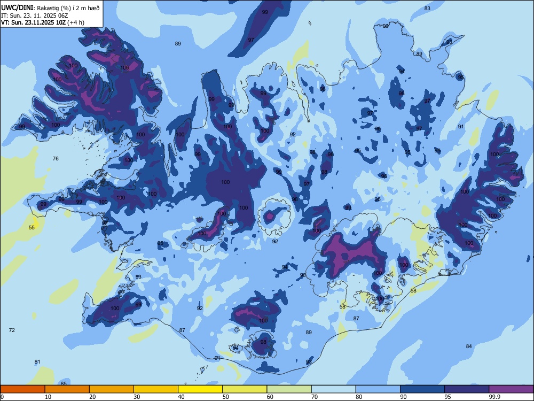Select the dark blue 90–95 legend swatch

click(x=422, y=389)
